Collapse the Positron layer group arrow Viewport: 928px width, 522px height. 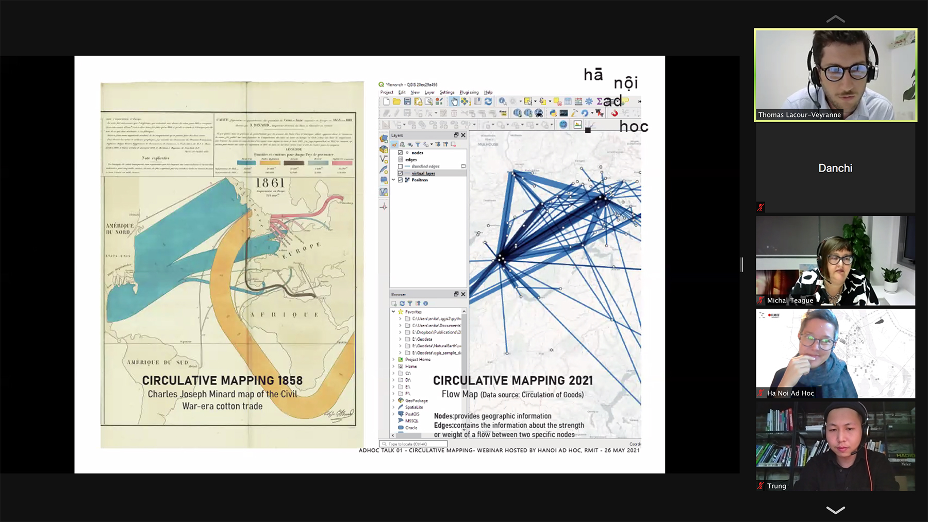393,180
